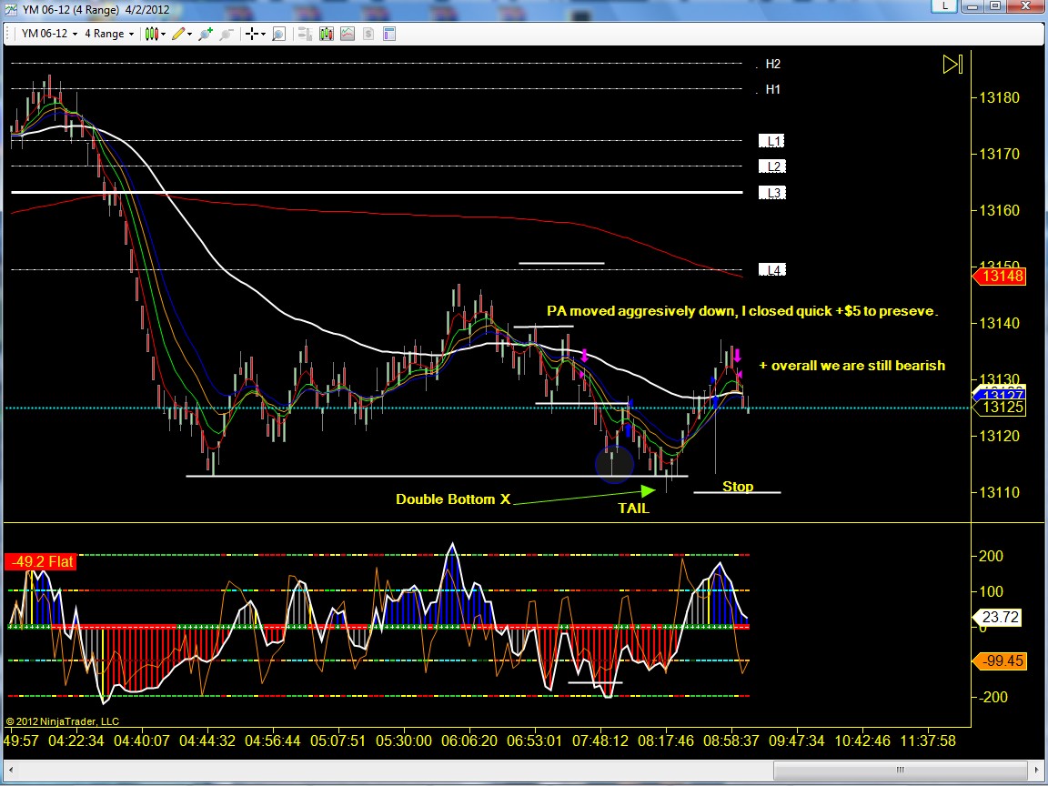Open the data series candlestick icon
The width and height of the screenshot is (1048, 786).
tap(327, 34)
